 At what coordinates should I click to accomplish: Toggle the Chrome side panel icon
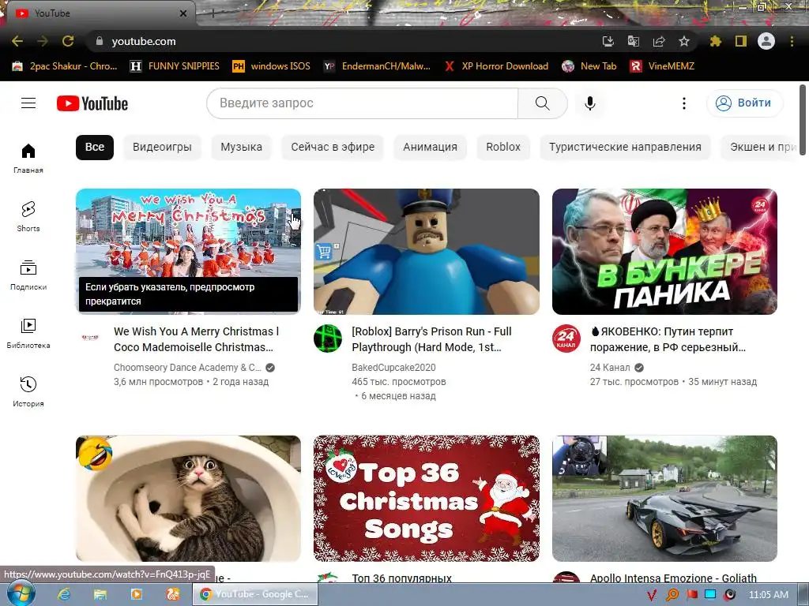[x=741, y=41]
